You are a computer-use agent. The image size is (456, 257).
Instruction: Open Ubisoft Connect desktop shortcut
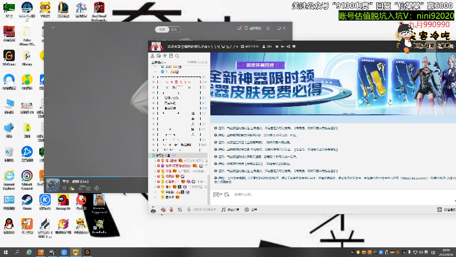click(27, 180)
